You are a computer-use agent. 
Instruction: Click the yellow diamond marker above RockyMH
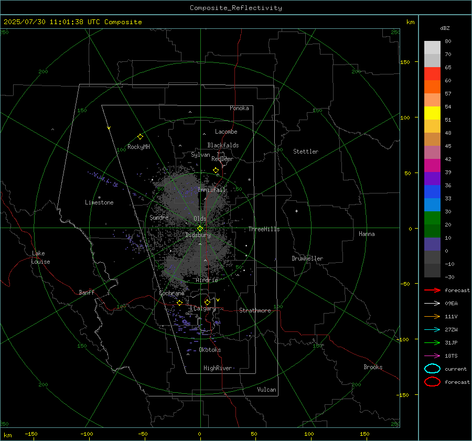point(140,137)
